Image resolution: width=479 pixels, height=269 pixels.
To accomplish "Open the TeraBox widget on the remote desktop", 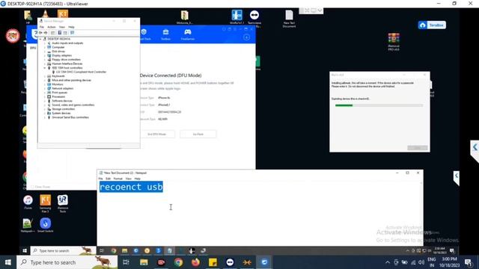I will pos(432,25).
